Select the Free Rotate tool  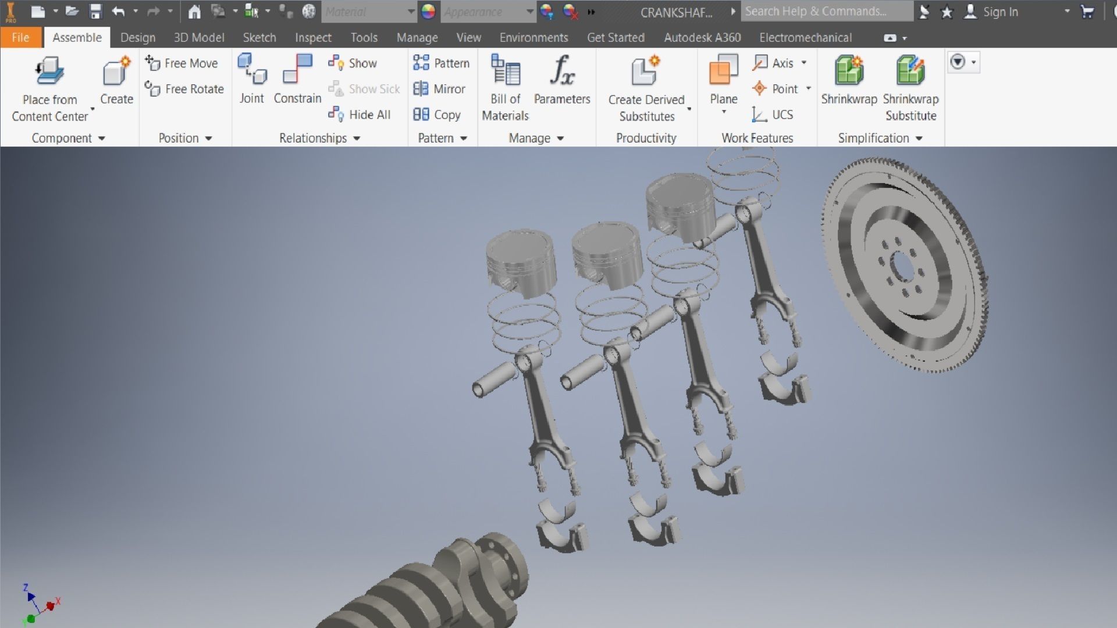(x=184, y=89)
